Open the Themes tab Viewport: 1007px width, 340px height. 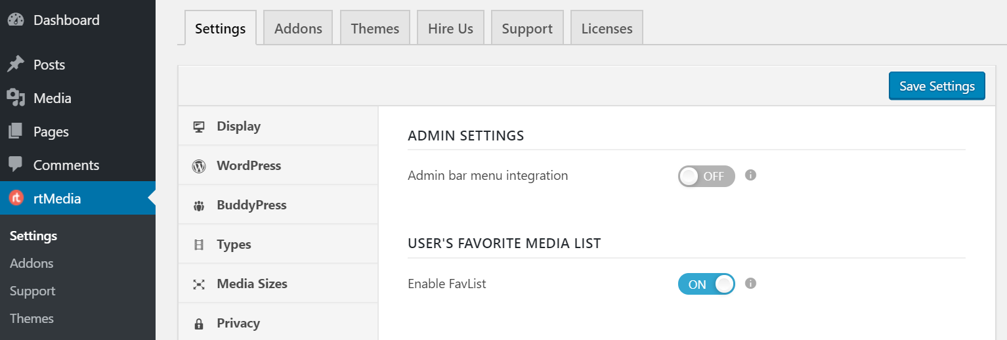[x=375, y=28]
